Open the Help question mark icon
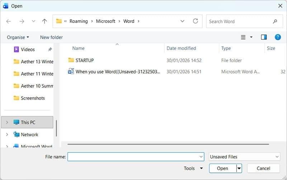Image resolution: width=287 pixels, height=180 pixels. 278,37
